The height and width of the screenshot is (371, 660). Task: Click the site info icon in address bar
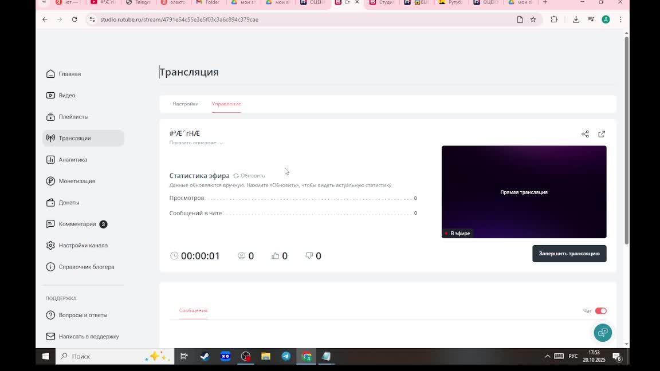click(92, 19)
